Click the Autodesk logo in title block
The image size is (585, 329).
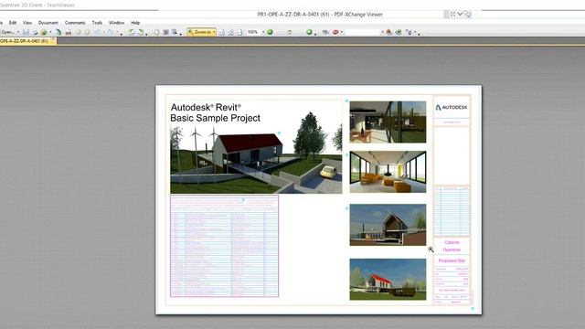tap(452, 108)
